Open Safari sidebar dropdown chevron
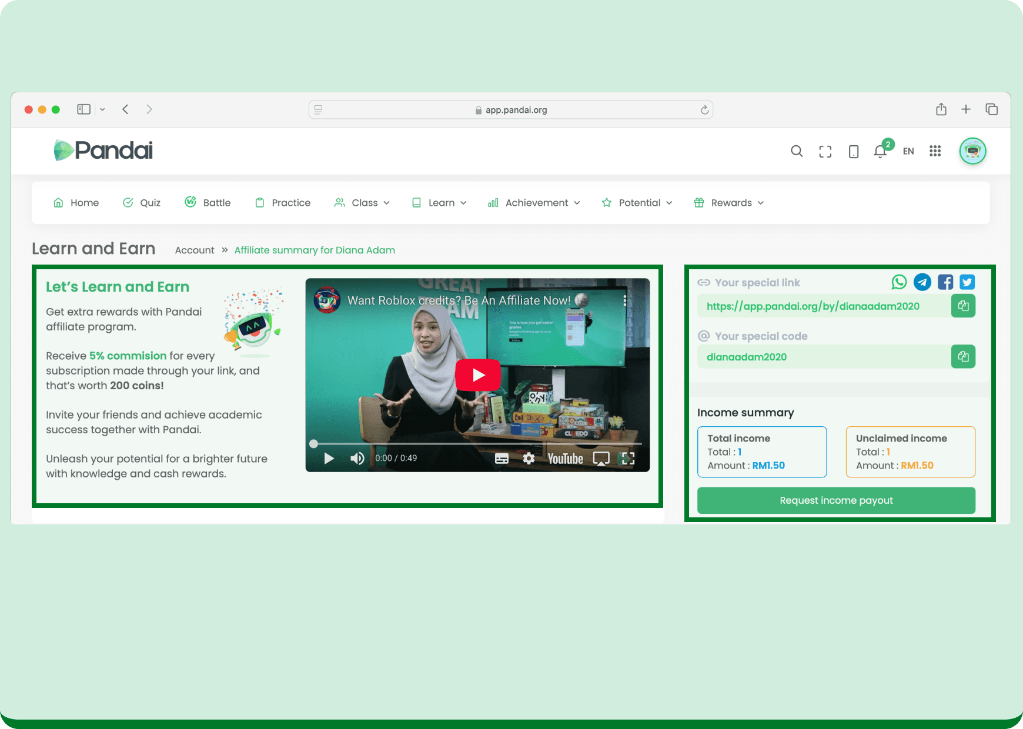Viewport: 1023px width, 729px height. point(102,109)
